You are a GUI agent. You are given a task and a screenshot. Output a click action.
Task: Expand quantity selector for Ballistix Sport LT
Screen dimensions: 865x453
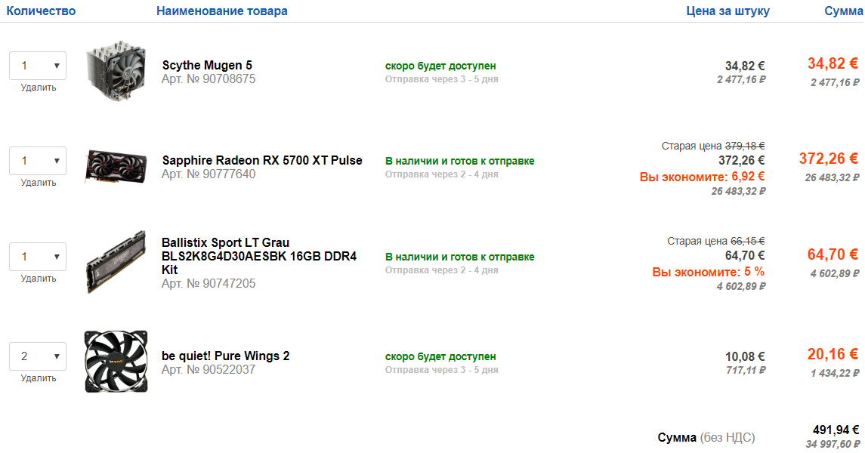click(38, 257)
